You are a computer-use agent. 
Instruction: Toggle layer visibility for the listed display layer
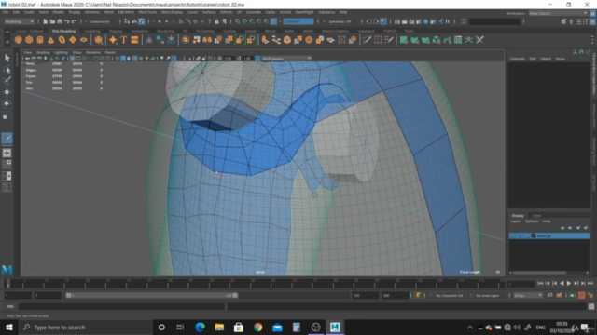point(512,235)
